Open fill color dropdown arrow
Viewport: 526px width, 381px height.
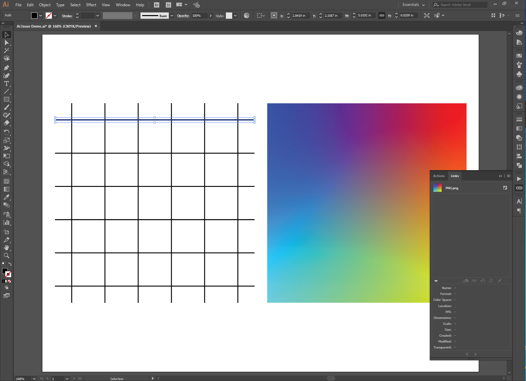click(x=41, y=15)
